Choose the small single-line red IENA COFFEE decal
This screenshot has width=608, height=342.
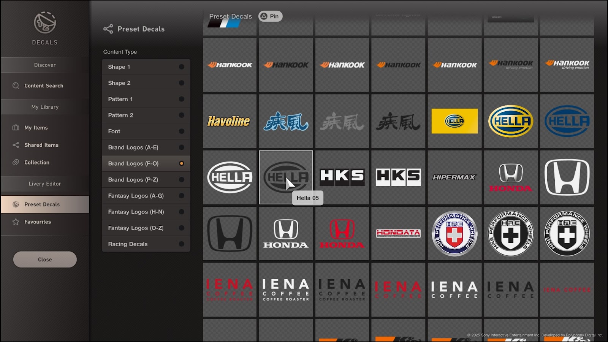pos(567,290)
